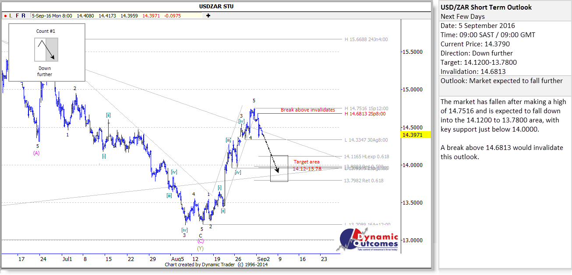Select the red Target area rectangle
This screenshot has width=572, height=275.
[x=279, y=168]
